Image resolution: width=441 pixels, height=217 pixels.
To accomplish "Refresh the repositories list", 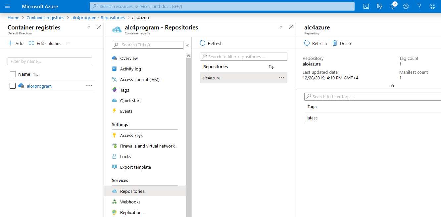I will [x=211, y=43].
